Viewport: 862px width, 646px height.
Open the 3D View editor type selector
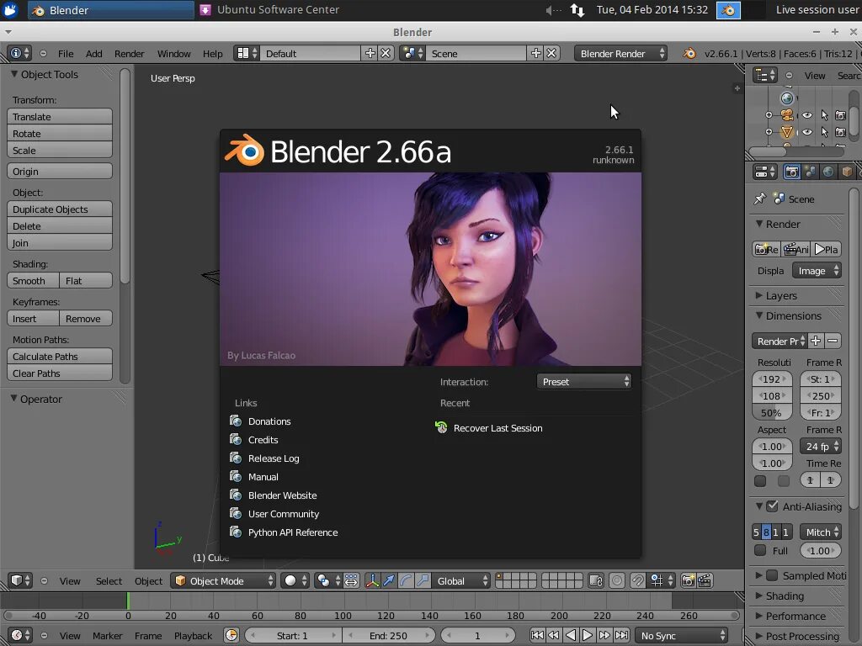(x=20, y=580)
